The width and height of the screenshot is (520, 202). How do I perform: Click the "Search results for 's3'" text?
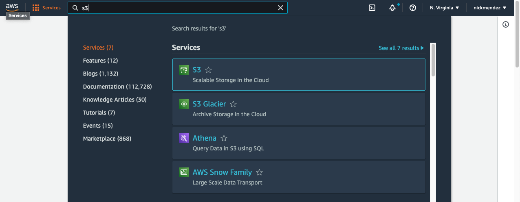tap(199, 28)
